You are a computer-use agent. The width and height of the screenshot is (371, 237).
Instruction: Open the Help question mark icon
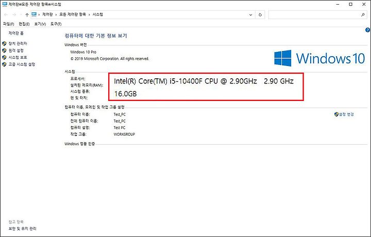point(367,30)
